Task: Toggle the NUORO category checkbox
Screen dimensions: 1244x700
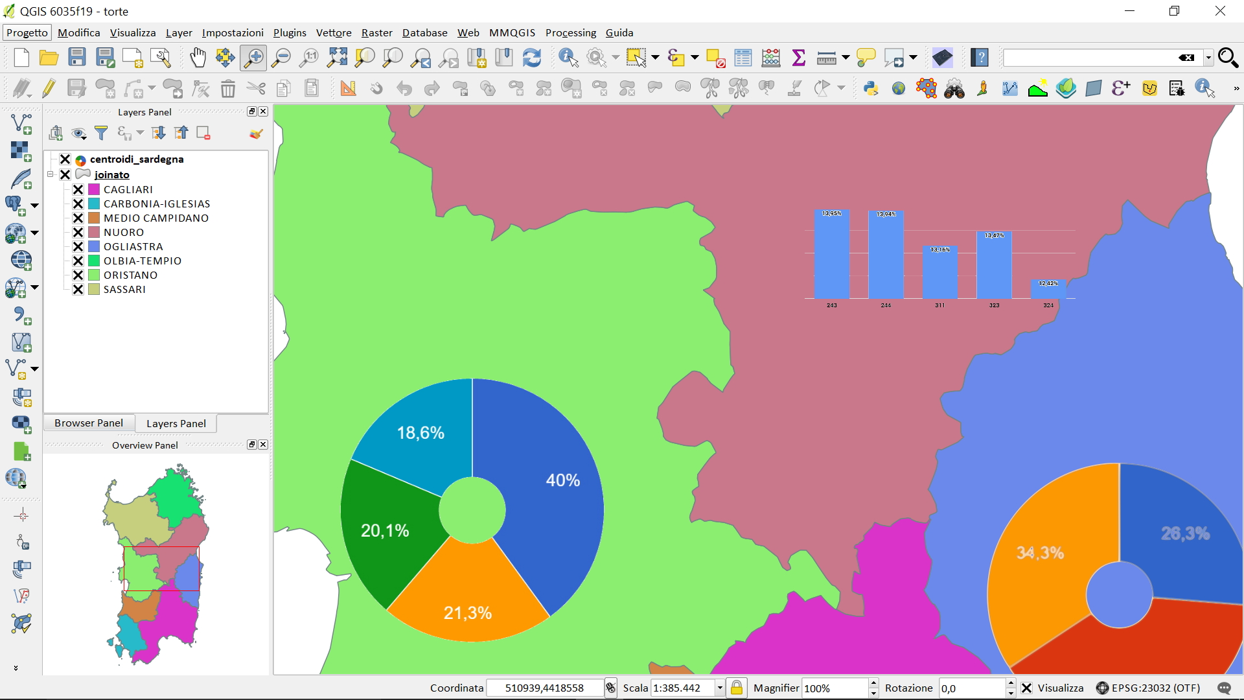Action: pos(78,232)
